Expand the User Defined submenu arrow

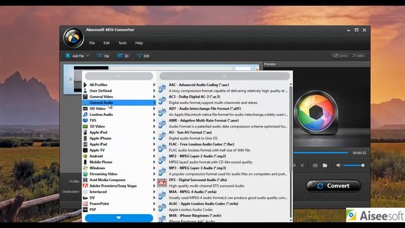coord(154,91)
